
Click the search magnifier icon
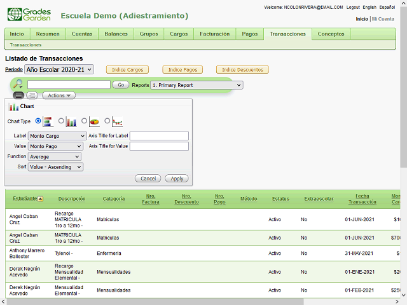pos(18,85)
